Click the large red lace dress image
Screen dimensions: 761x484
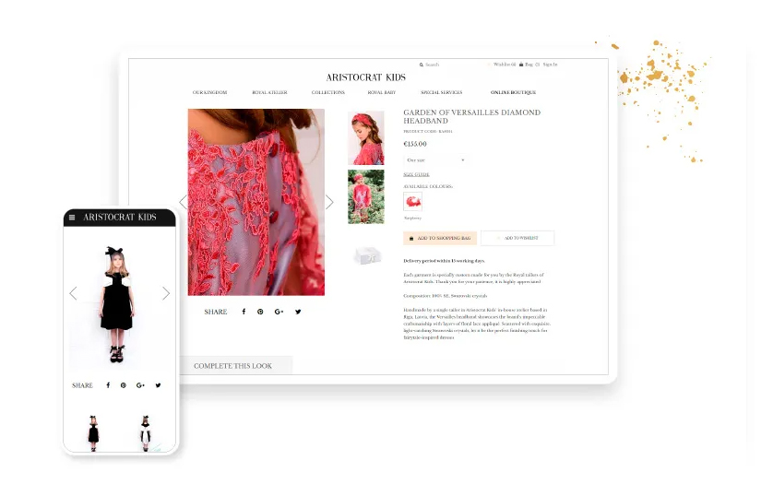pos(256,202)
